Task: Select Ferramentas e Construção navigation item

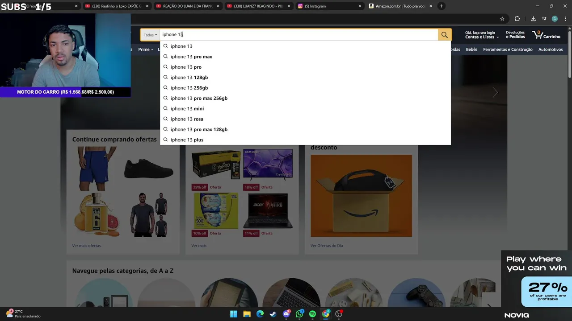Action: point(508,49)
